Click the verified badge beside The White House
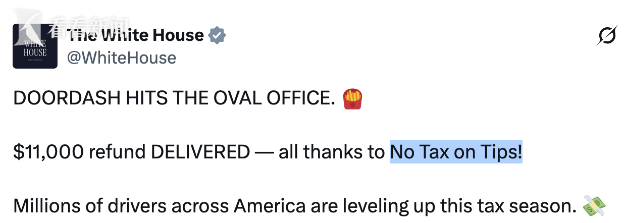The image size is (626, 223). click(x=218, y=36)
